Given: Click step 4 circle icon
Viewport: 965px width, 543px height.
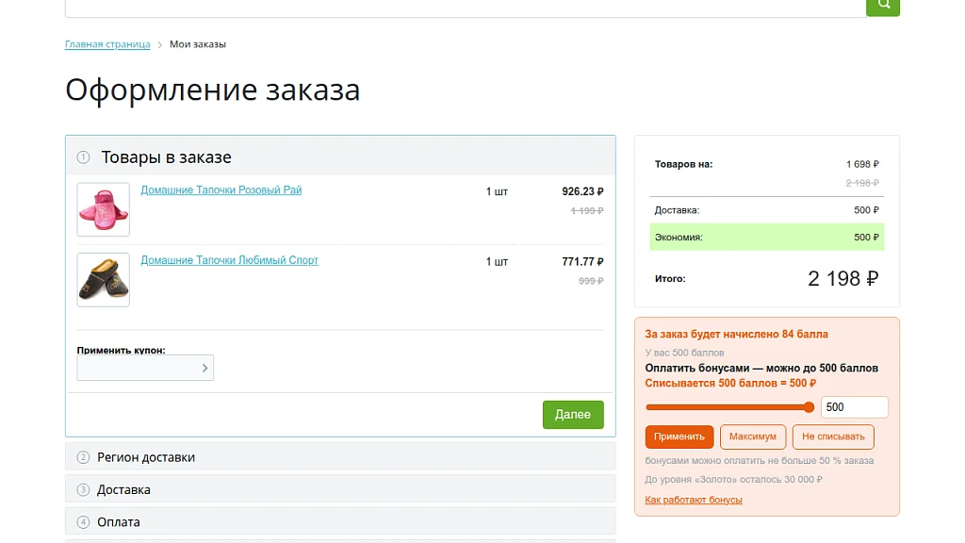Looking at the screenshot, I should coord(83,522).
